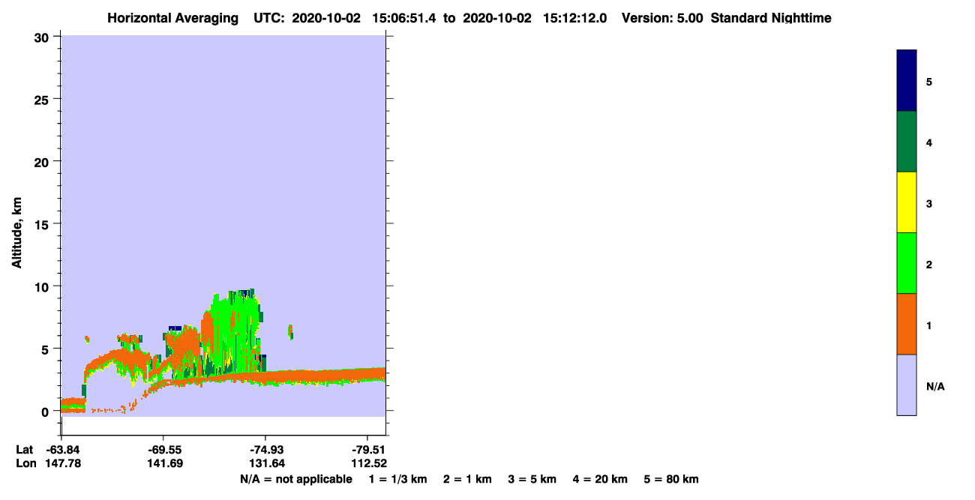Click '2 = 1 km' legend text
The image size is (975, 500).
[x=467, y=479]
